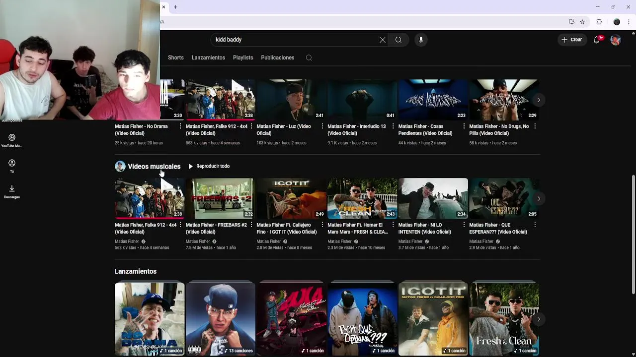Open the Crear upload button

(x=572, y=40)
